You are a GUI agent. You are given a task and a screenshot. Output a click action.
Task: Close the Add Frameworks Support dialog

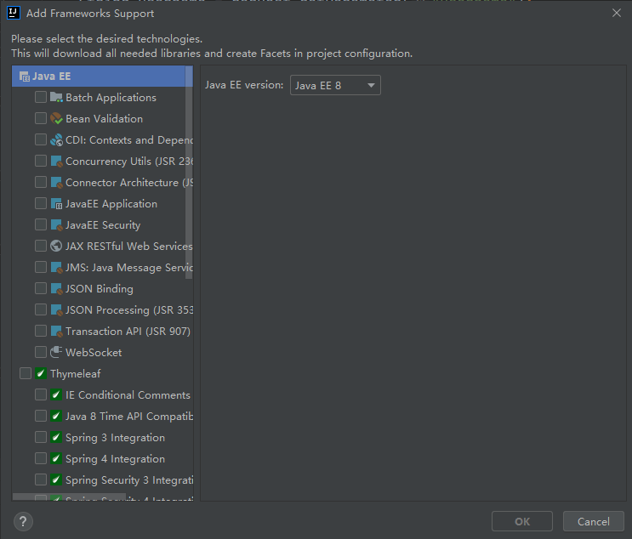617,13
